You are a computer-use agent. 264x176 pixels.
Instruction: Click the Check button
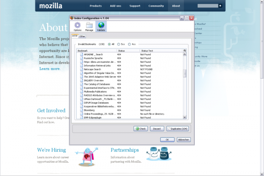(141, 129)
